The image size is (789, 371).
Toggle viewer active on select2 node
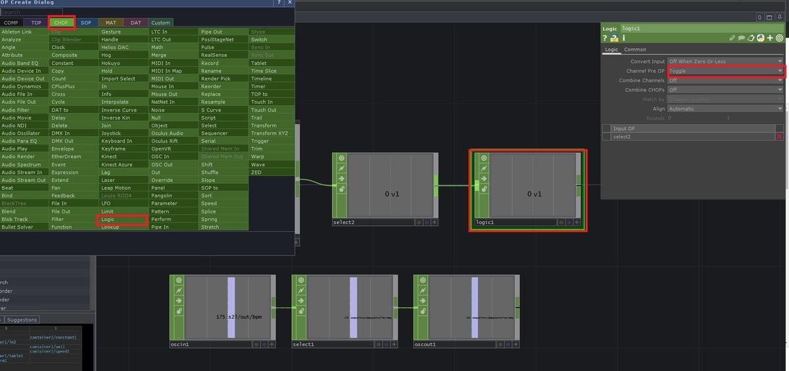(x=342, y=158)
